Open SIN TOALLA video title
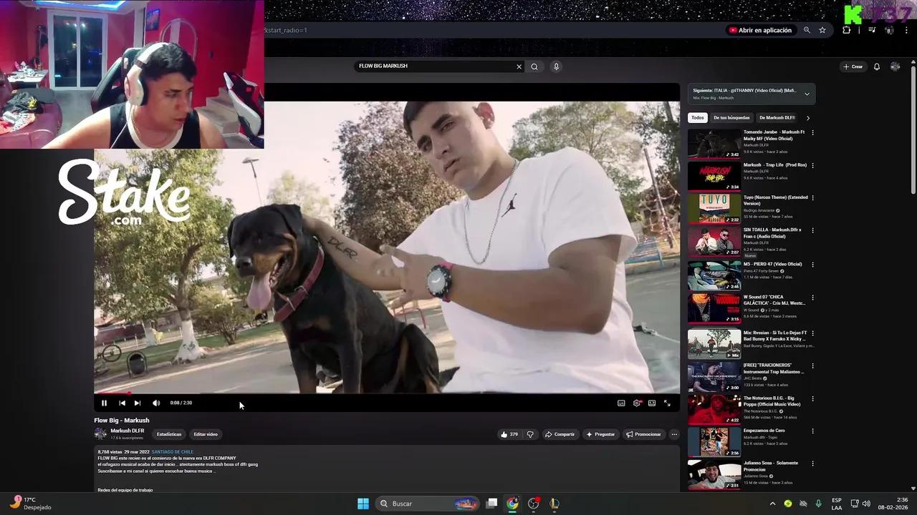 772,232
